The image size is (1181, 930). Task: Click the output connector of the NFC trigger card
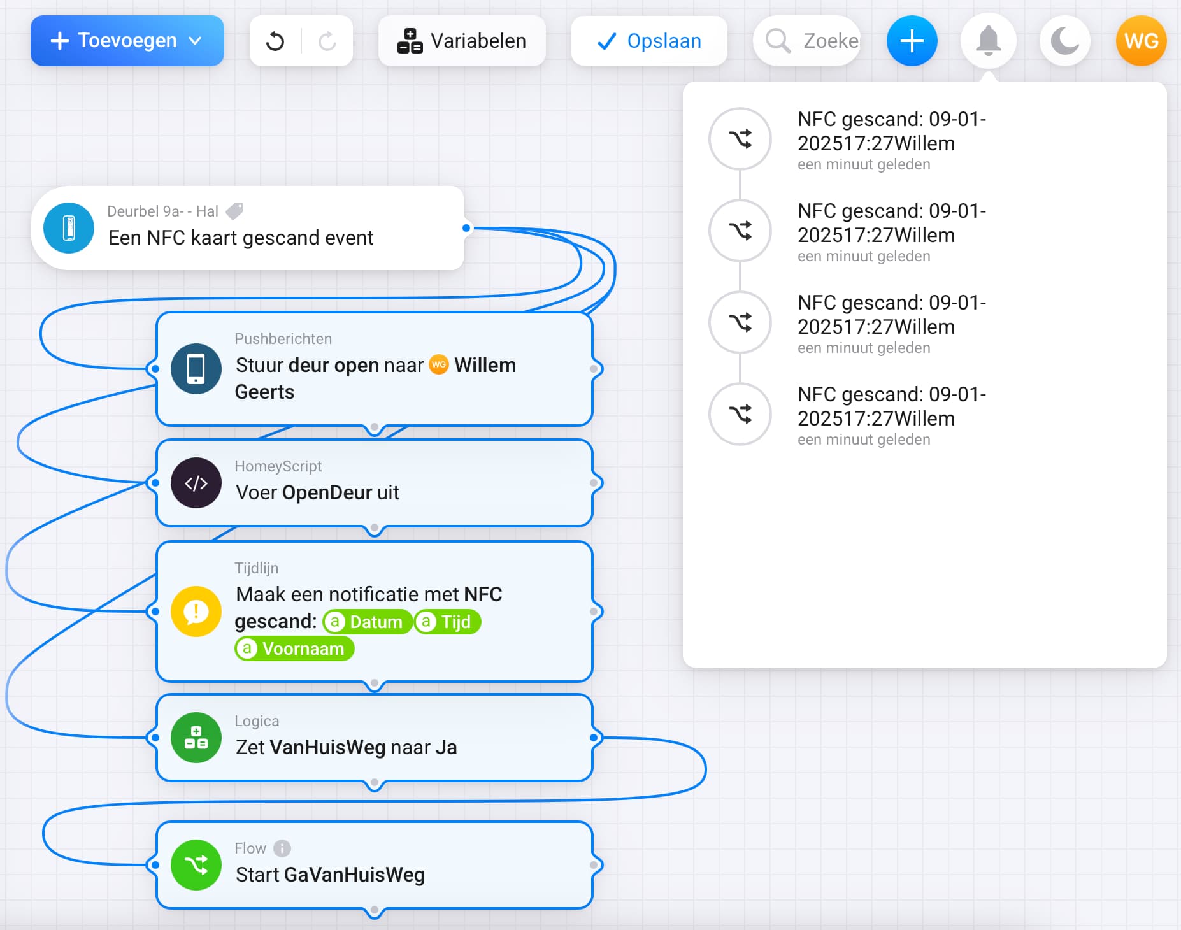pos(466,228)
